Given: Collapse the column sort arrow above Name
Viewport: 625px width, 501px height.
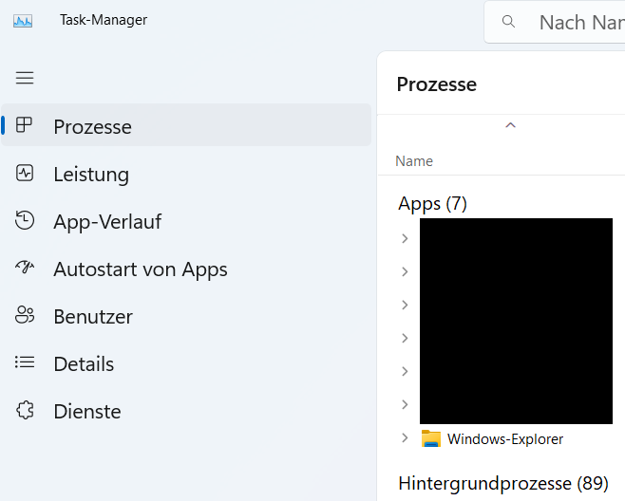Looking at the screenshot, I should (x=510, y=125).
